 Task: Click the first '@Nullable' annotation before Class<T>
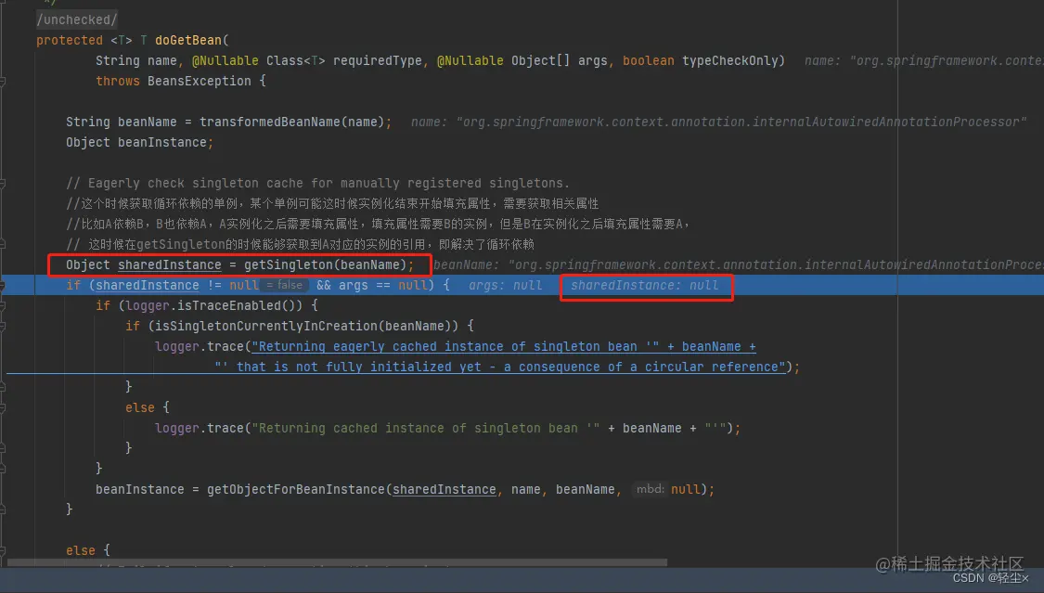point(226,60)
